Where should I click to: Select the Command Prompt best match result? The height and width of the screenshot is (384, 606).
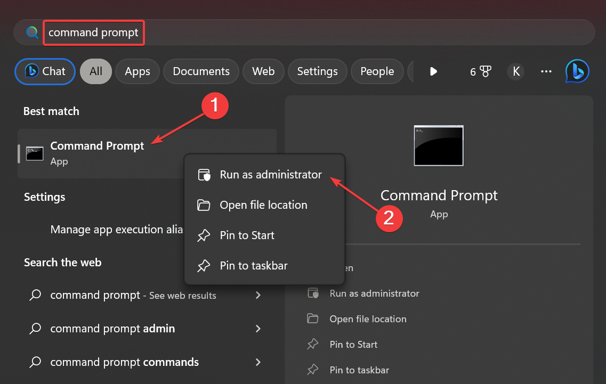tap(147, 153)
